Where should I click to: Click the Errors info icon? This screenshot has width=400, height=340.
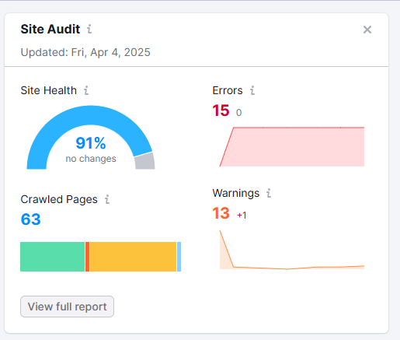pos(252,90)
